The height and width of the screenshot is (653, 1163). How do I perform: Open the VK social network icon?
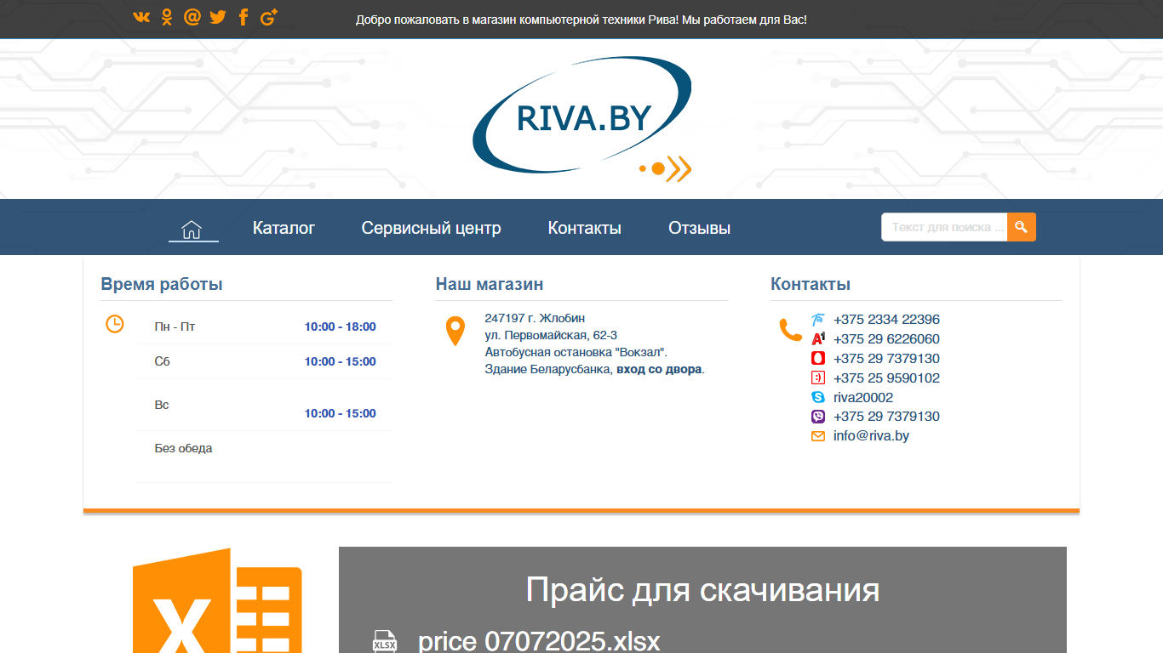pos(141,17)
